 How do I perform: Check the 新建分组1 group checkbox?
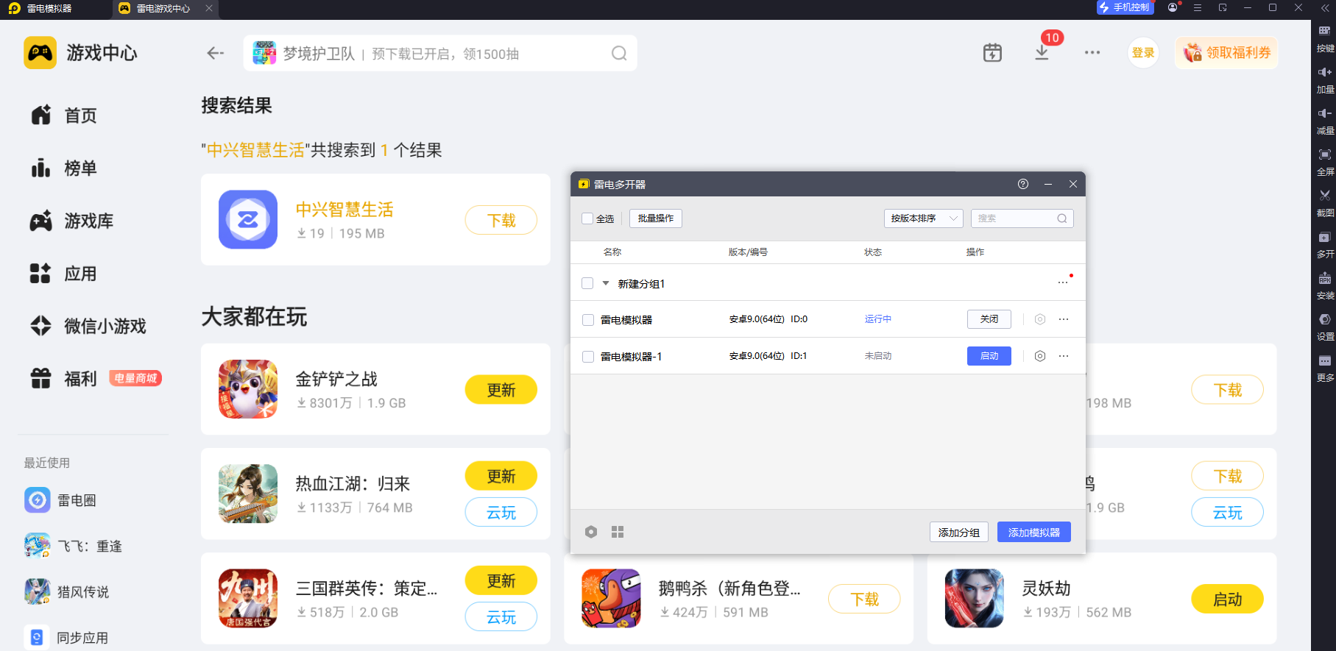click(x=587, y=283)
